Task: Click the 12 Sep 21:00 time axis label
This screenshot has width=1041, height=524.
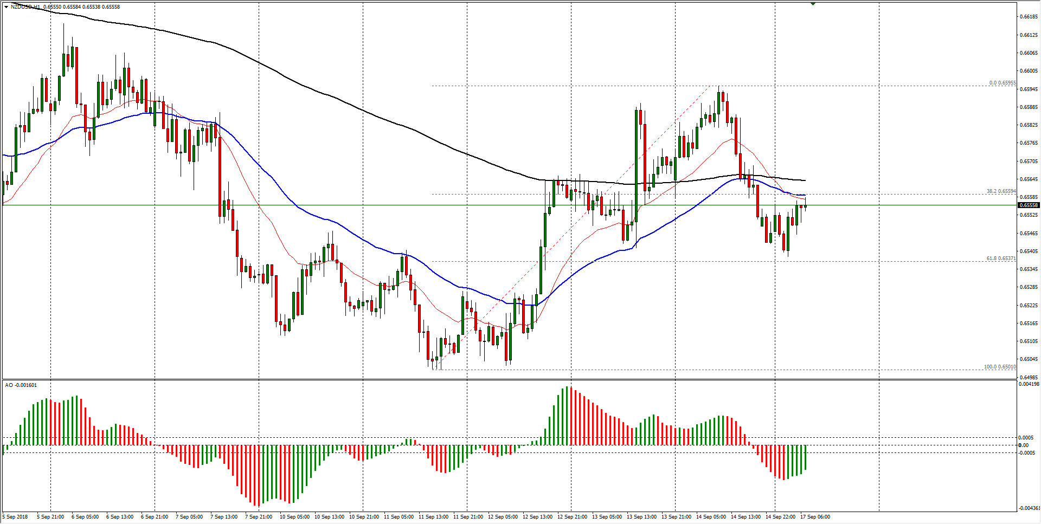Action: point(572,517)
